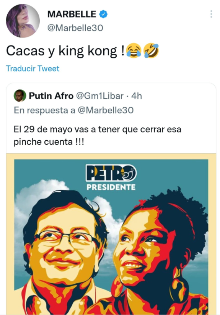
Task: Click the rolling-on-floor laughing emoji
Action: pyautogui.click(x=151, y=51)
